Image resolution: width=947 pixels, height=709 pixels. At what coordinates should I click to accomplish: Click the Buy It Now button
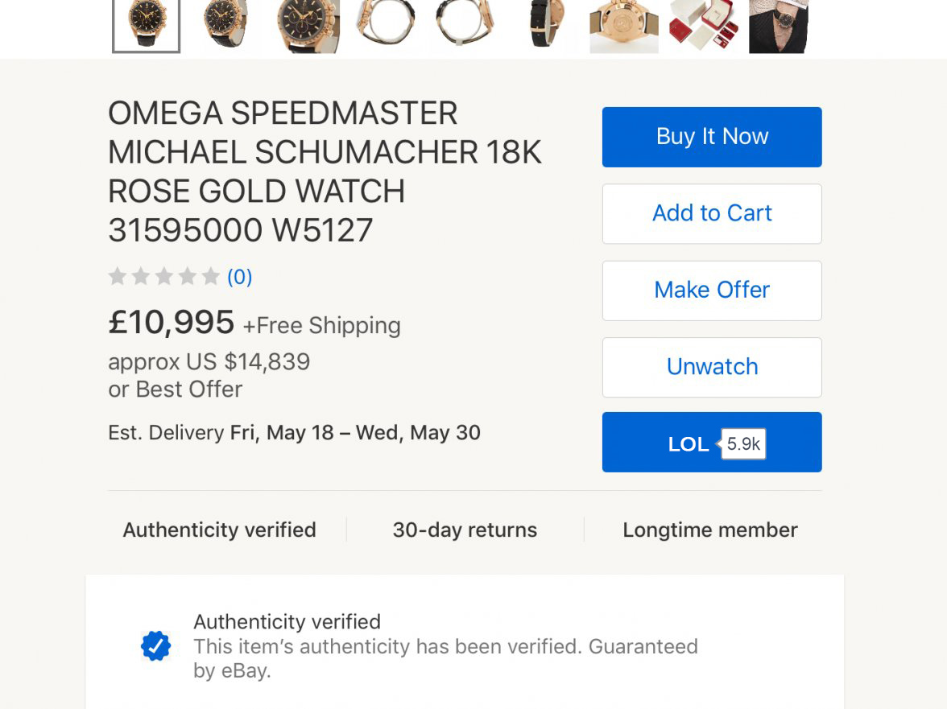coord(712,137)
